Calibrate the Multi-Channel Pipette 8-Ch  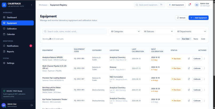[197, 68]
